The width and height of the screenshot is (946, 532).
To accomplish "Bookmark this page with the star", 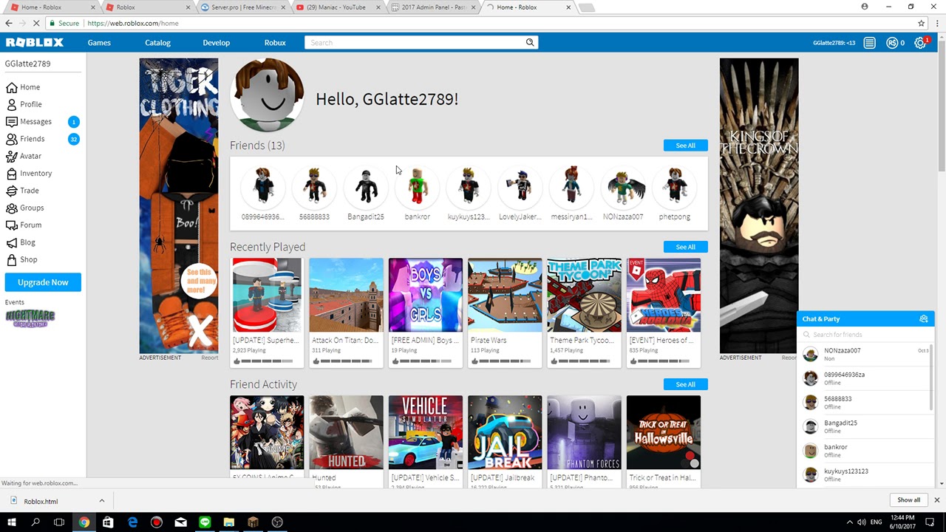I will point(921,24).
